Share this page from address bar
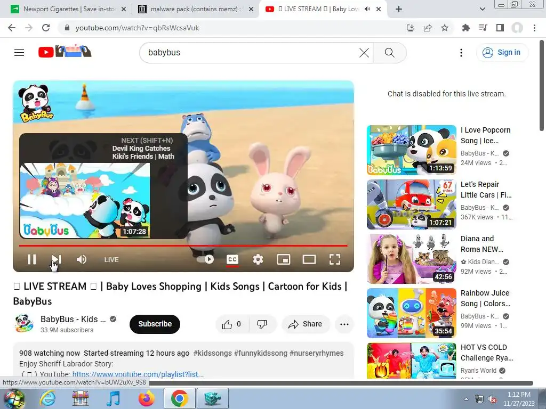Screen dimensions: 546x409 point(428,28)
